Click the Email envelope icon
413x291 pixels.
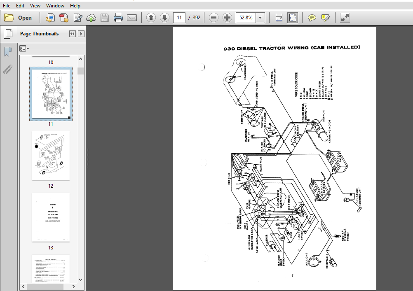coord(132,18)
